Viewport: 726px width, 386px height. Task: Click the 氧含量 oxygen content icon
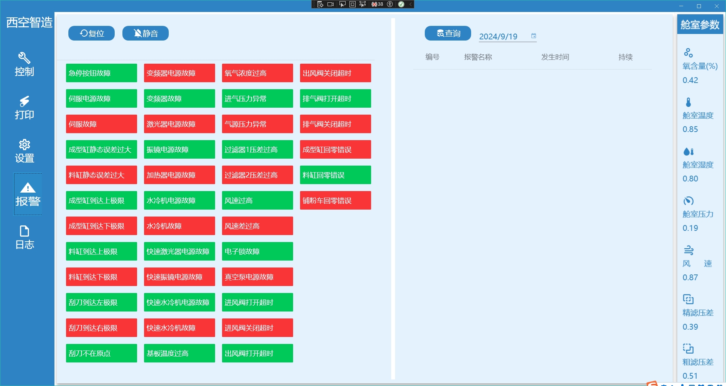pyautogui.click(x=688, y=52)
